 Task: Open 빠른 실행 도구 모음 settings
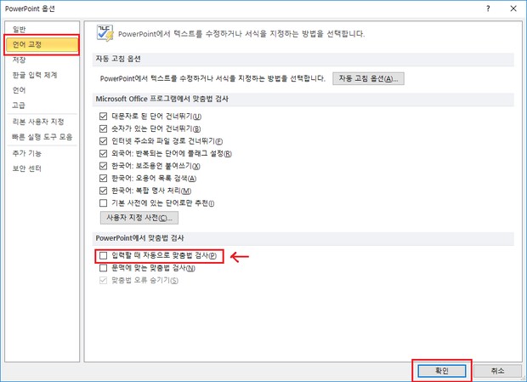point(42,137)
